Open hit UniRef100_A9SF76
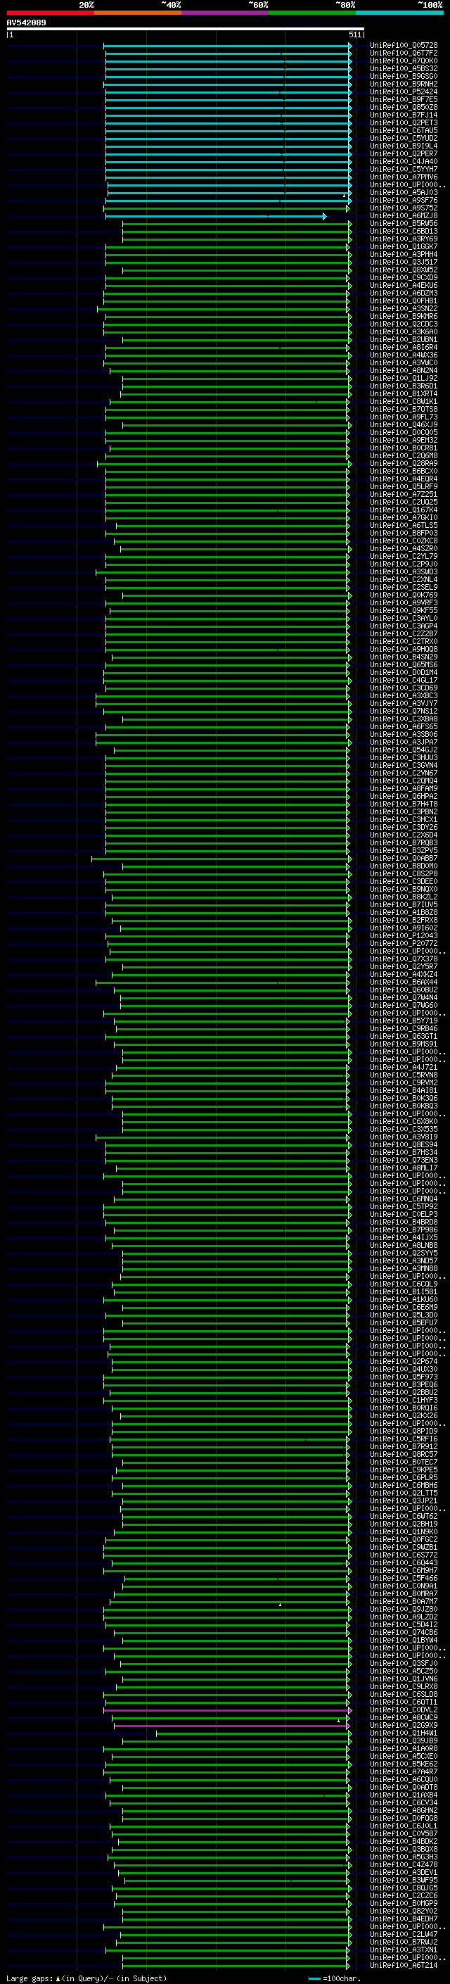Screen dimensions: 450x1984 404,201
